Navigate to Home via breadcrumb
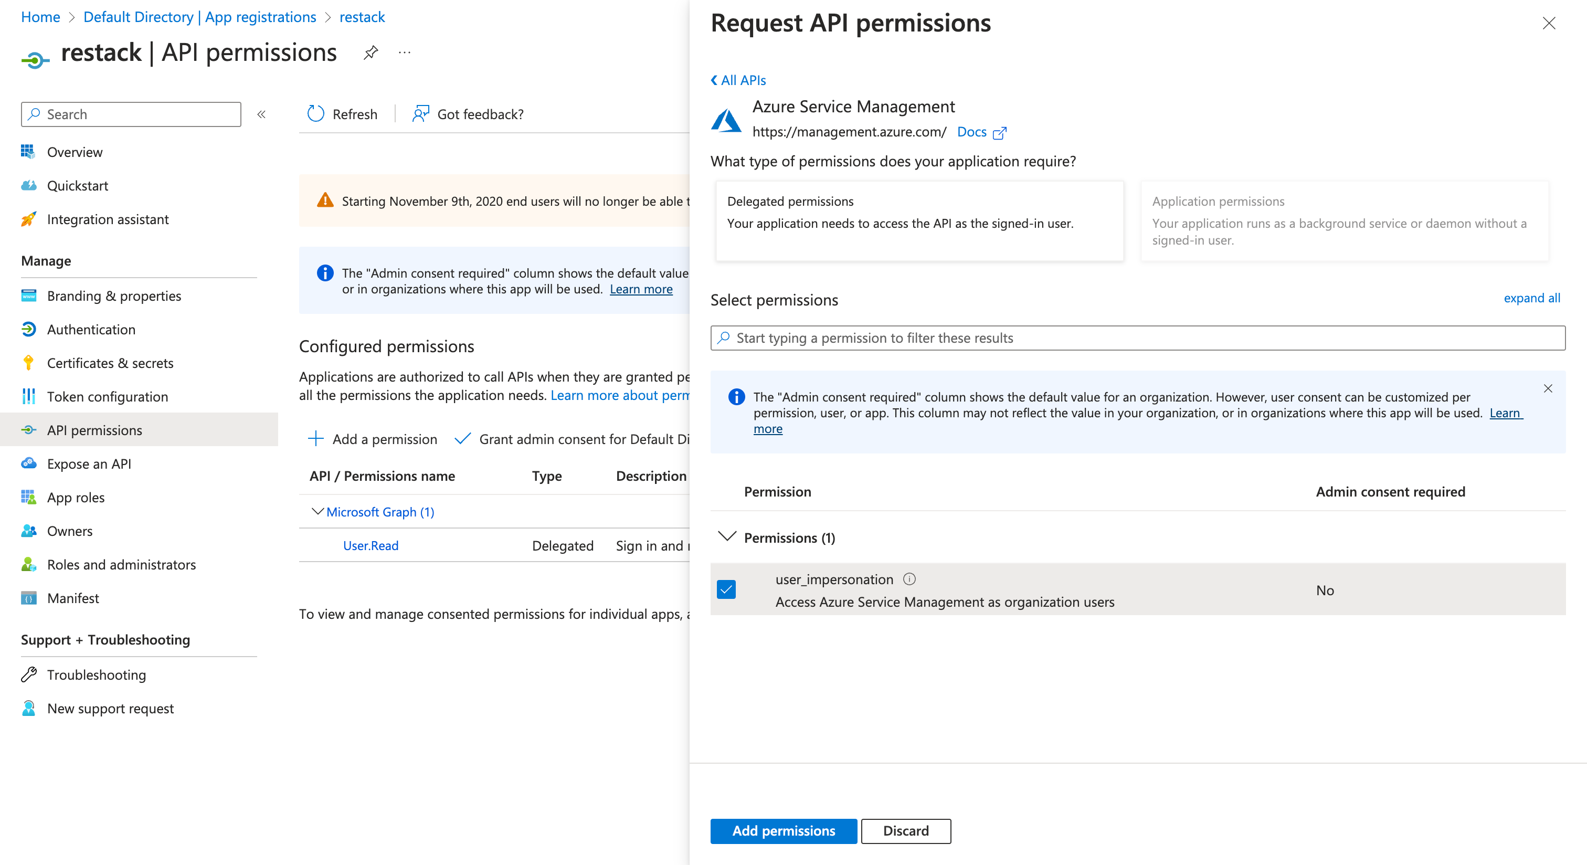The height and width of the screenshot is (865, 1587). coord(39,17)
